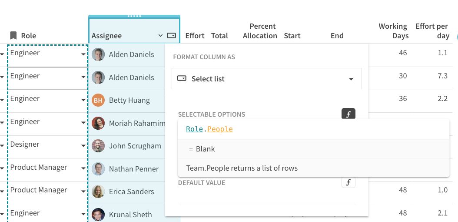Click Nathan Penner avatar

click(x=98, y=169)
